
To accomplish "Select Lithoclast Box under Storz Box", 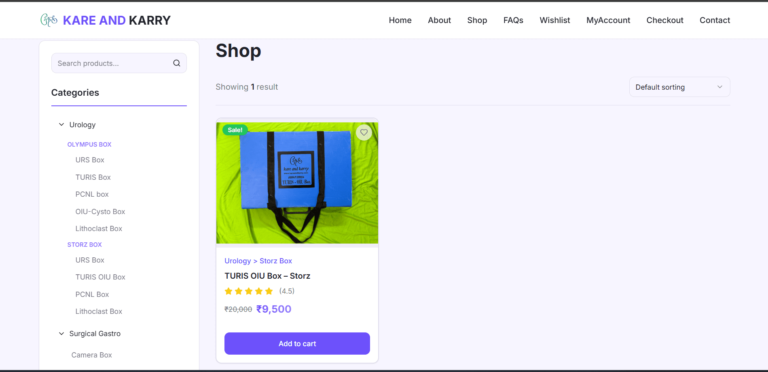I will point(99,311).
